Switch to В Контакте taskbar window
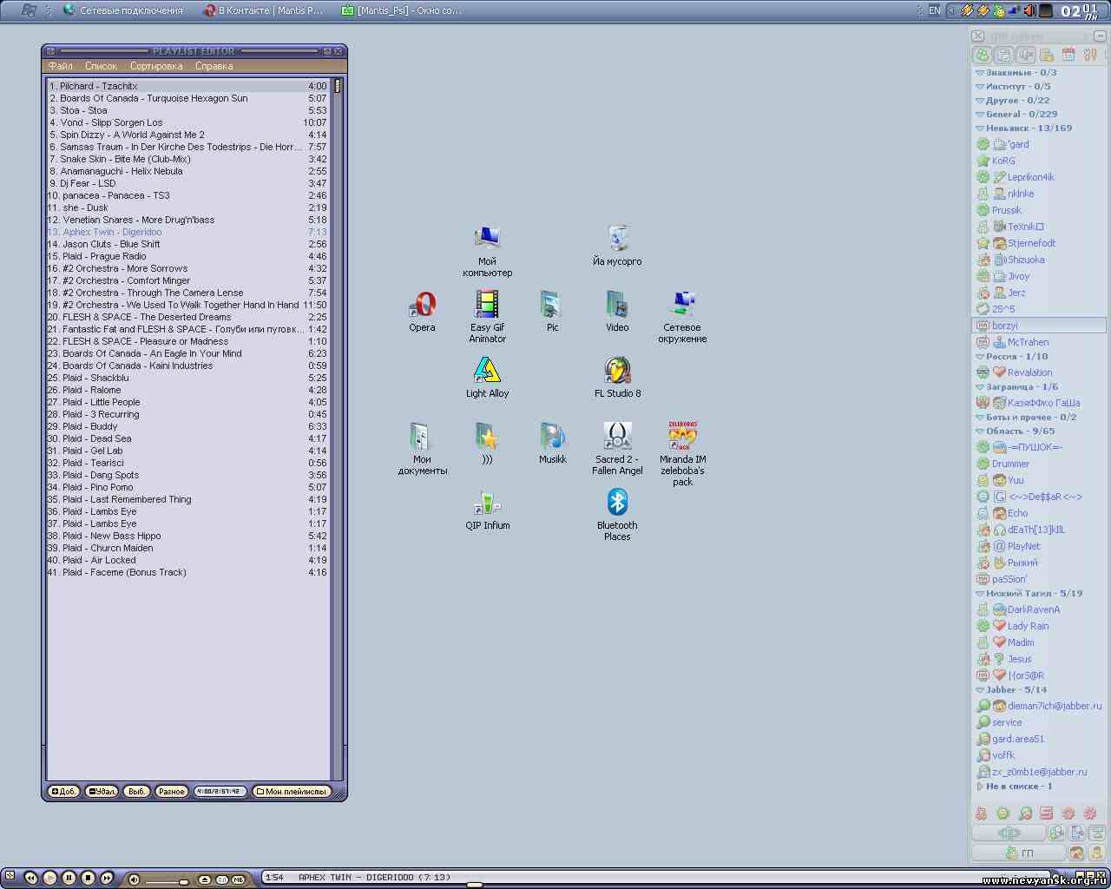 264,10
